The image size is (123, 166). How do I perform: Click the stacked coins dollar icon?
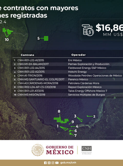pyautogui.click(x=88, y=30)
